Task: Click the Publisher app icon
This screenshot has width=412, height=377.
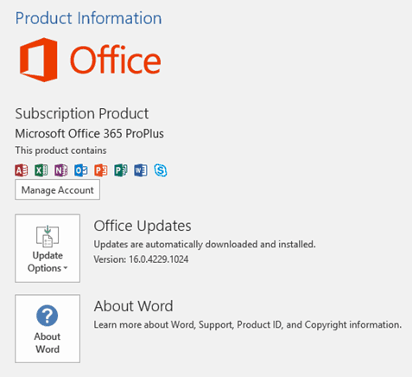Action: pyautogui.click(x=121, y=170)
